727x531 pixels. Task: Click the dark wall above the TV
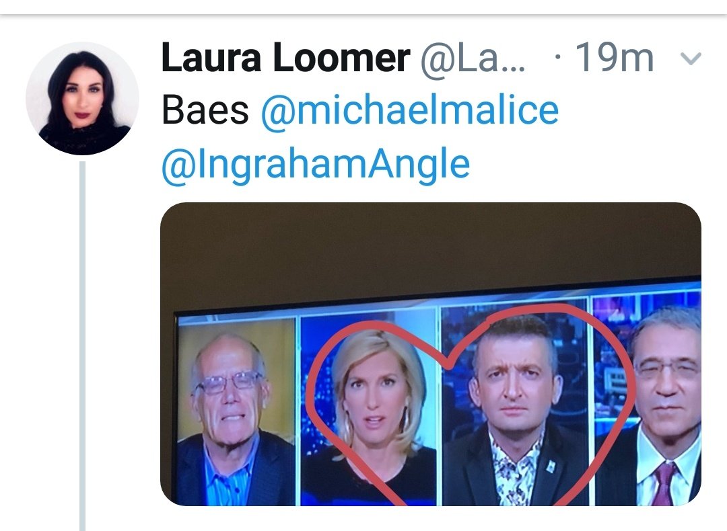431,250
